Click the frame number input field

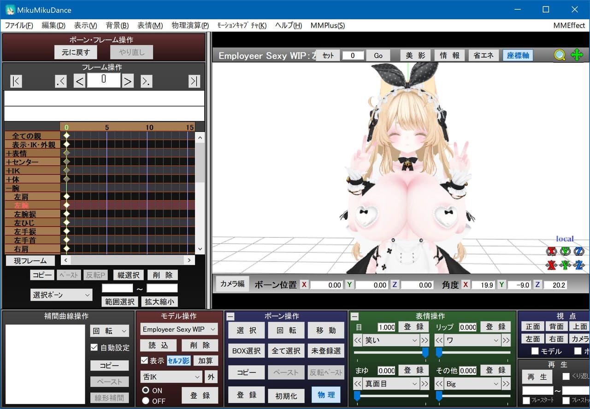(x=104, y=80)
